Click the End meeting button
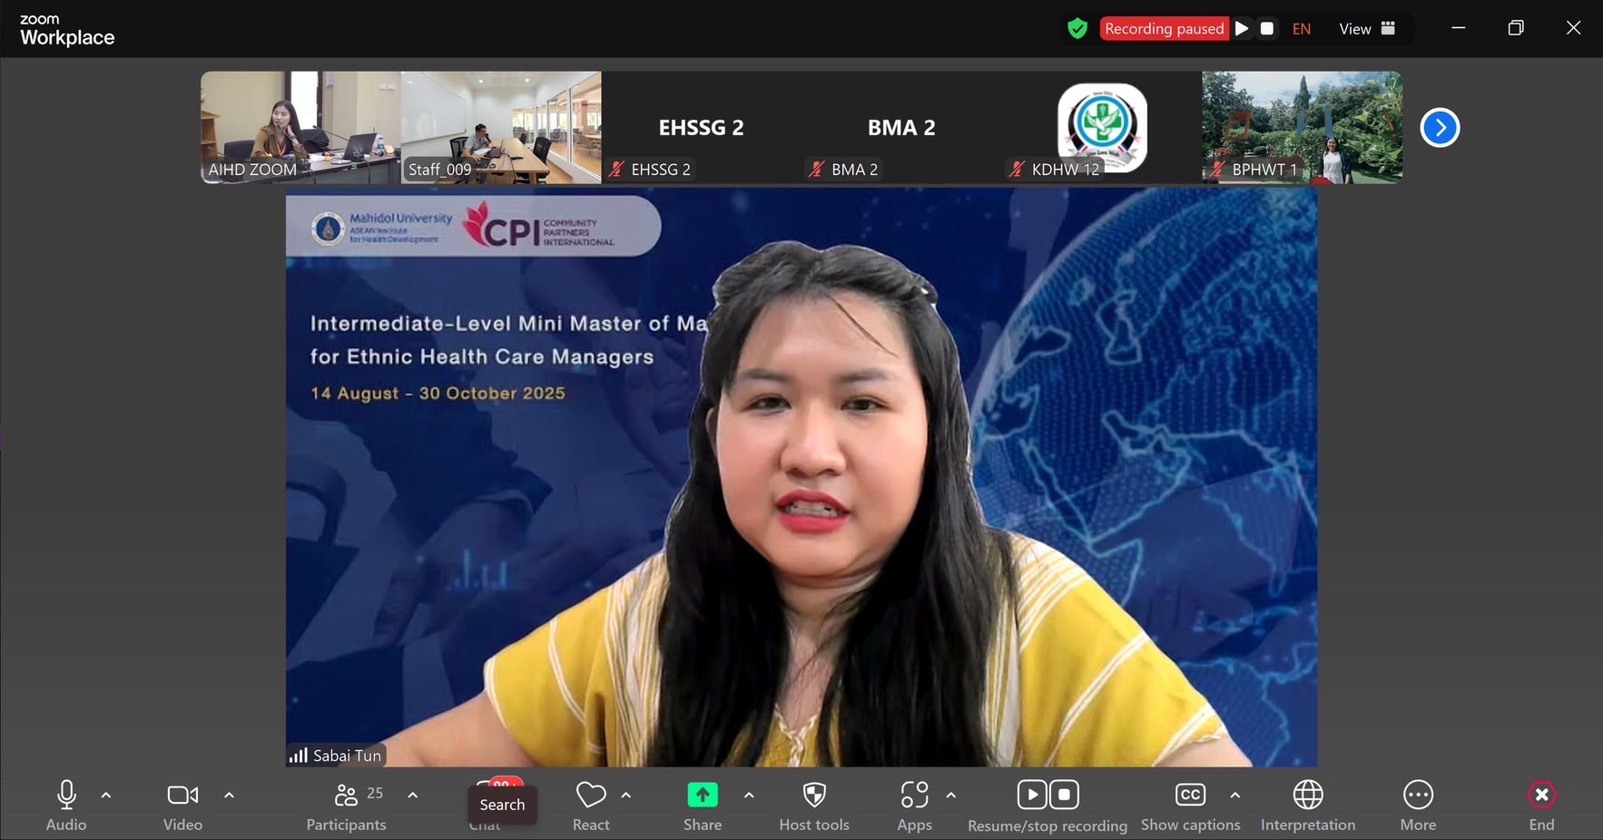 [1541, 796]
